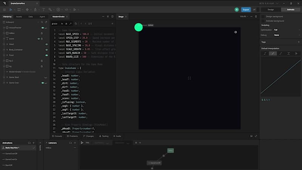Select the GameOverOff animation
Viewport: 302px width, 170px height.
click(x=11, y=154)
